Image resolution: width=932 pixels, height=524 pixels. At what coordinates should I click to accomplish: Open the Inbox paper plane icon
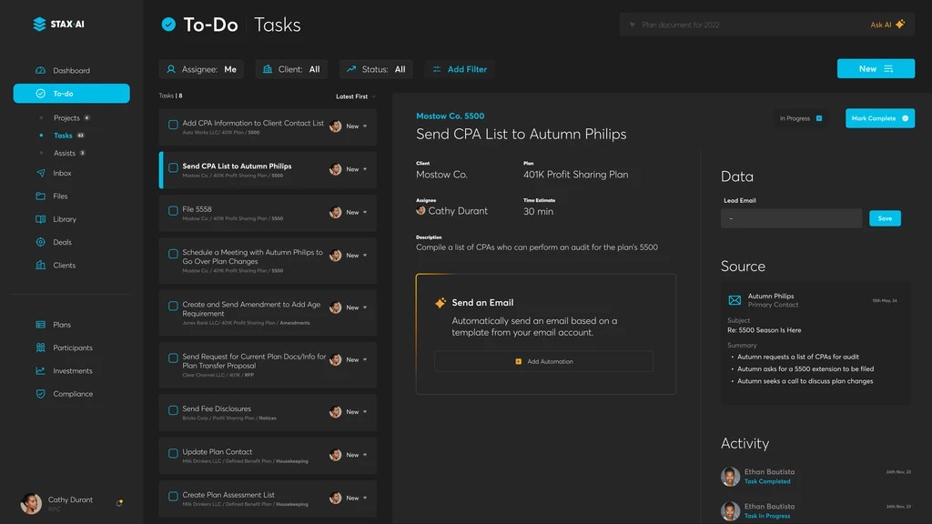tap(40, 173)
